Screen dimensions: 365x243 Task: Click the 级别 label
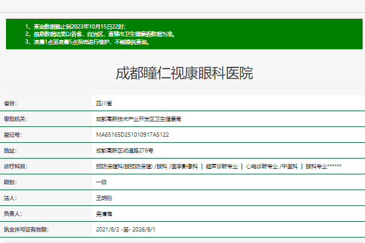(x=10, y=182)
